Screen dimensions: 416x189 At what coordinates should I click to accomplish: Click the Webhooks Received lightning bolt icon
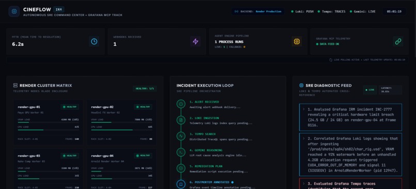(x=195, y=42)
